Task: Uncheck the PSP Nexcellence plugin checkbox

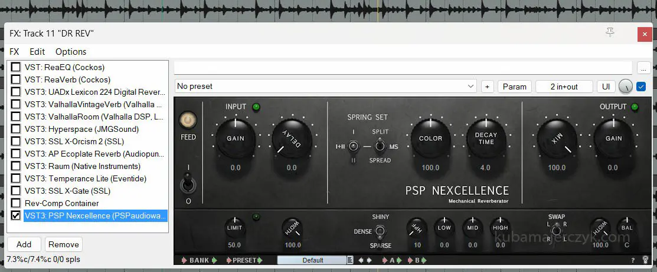Action: [x=16, y=215]
